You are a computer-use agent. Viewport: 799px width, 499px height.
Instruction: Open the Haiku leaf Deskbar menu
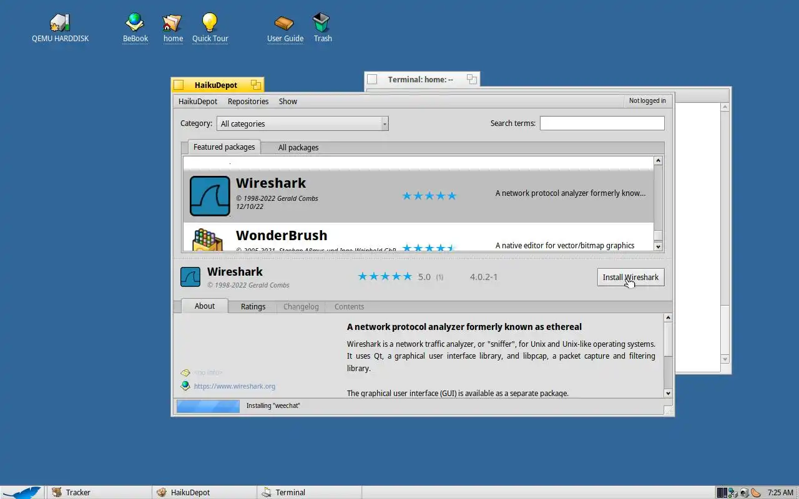click(22, 492)
